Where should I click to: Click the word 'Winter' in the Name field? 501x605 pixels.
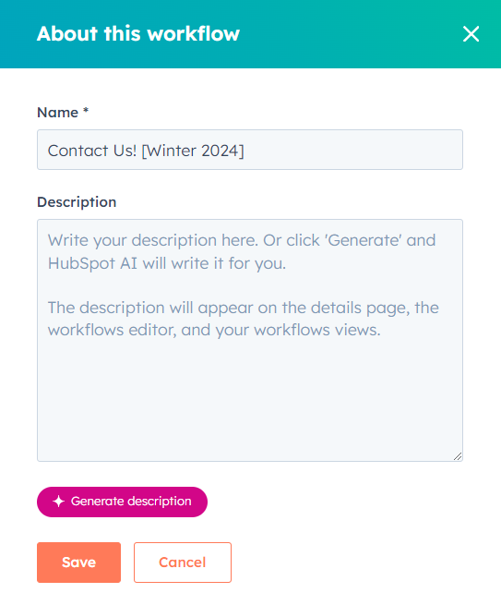pos(172,151)
